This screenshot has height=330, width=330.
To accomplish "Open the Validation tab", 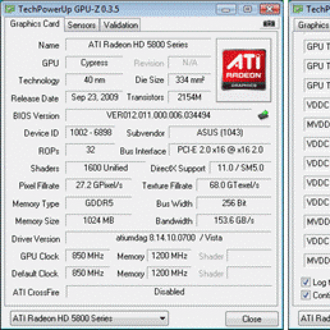I will click(121, 25).
